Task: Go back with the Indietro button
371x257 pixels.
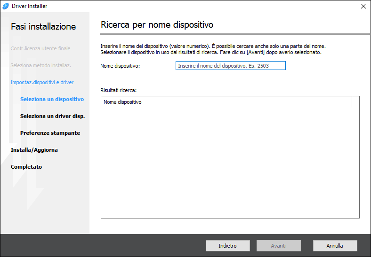Action: 227,246
